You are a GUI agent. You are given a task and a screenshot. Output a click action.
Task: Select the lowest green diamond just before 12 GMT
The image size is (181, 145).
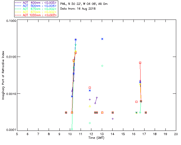[90, 123]
